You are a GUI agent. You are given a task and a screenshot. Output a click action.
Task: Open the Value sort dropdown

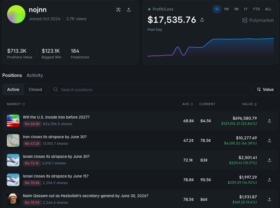[x=265, y=89]
